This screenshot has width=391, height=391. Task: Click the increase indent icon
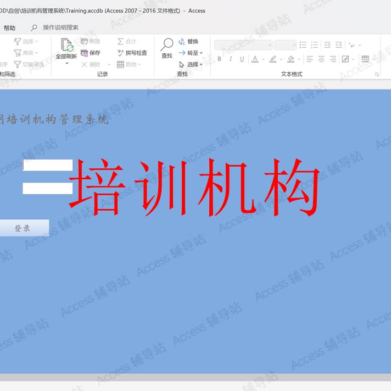(x=327, y=45)
